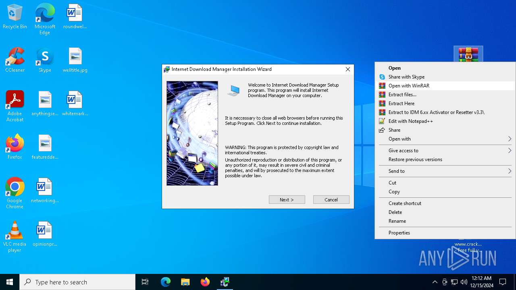Open Adobe Acrobat desktop shortcut
This screenshot has height=290, width=516.
pos(15,106)
